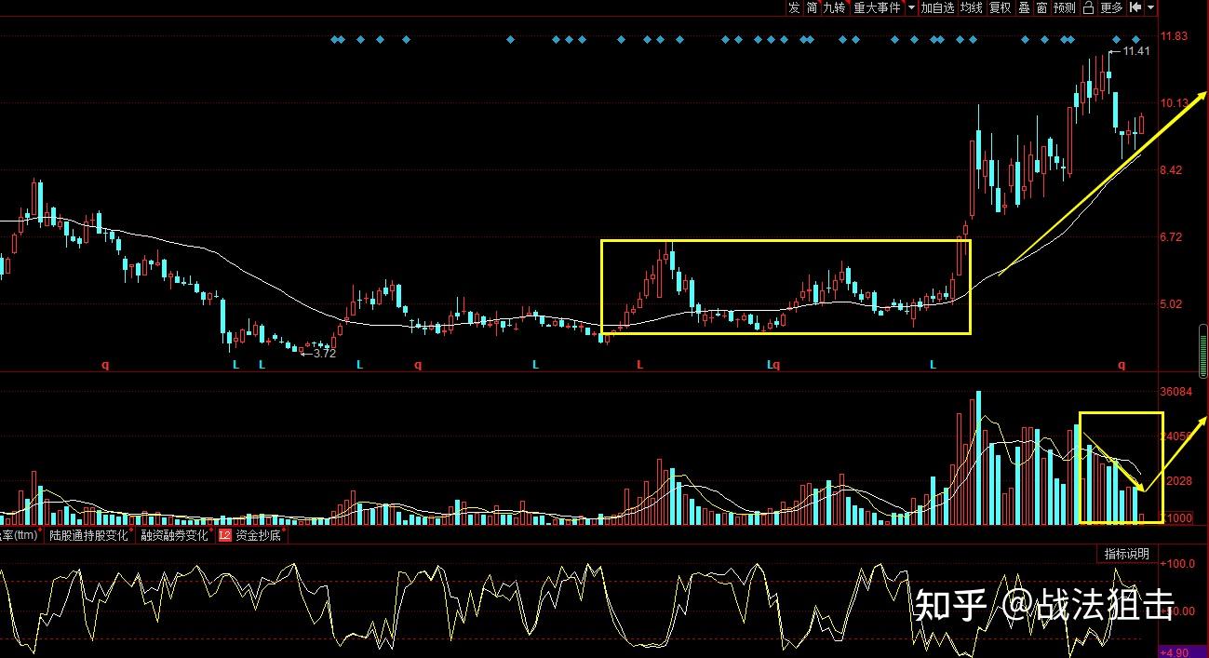Screen dimensions: 1209x658
Task: Switch to 陆股通持股变化 indicator tab
Action: pyautogui.click(x=89, y=535)
